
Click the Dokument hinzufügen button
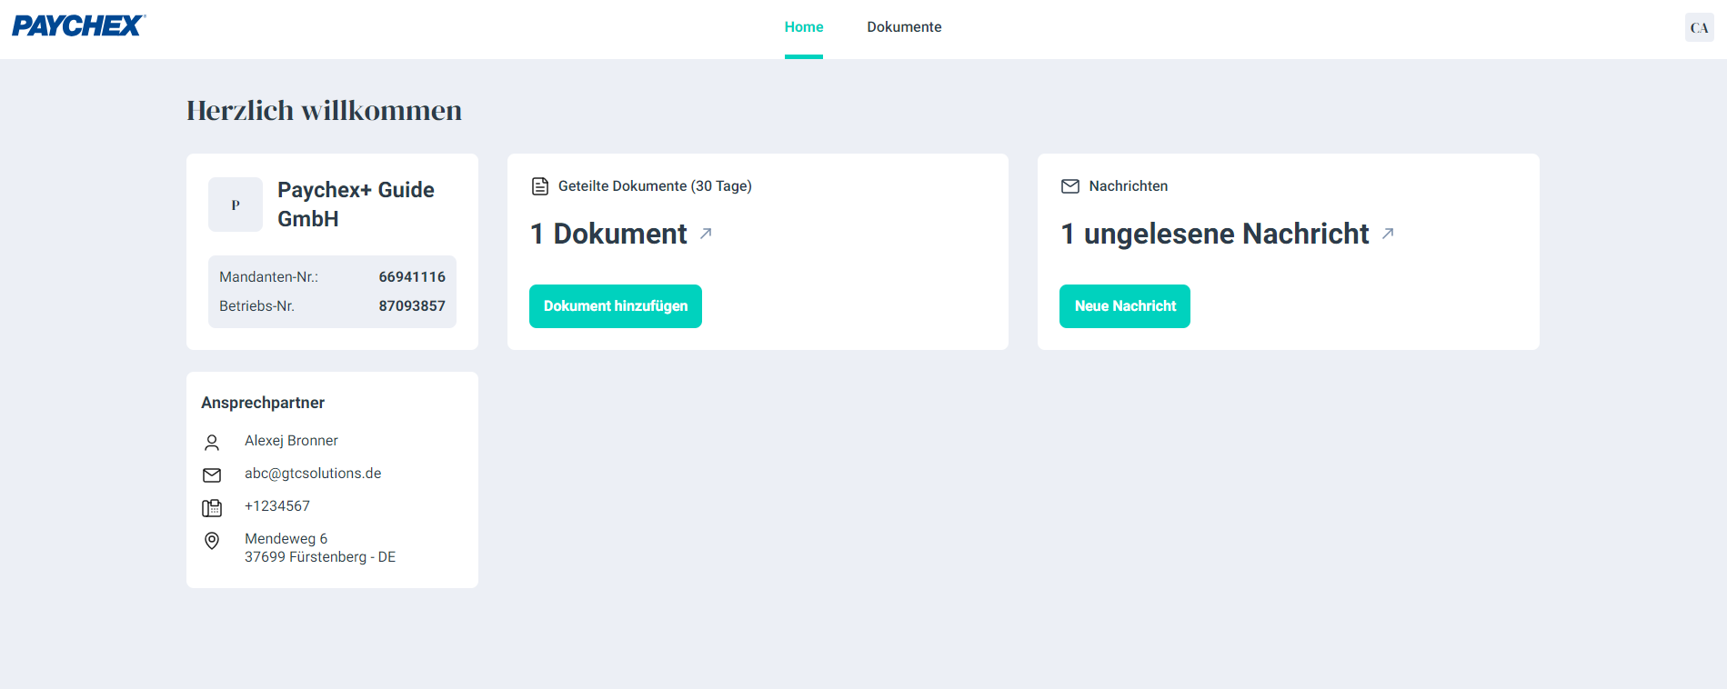tap(616, 306)
